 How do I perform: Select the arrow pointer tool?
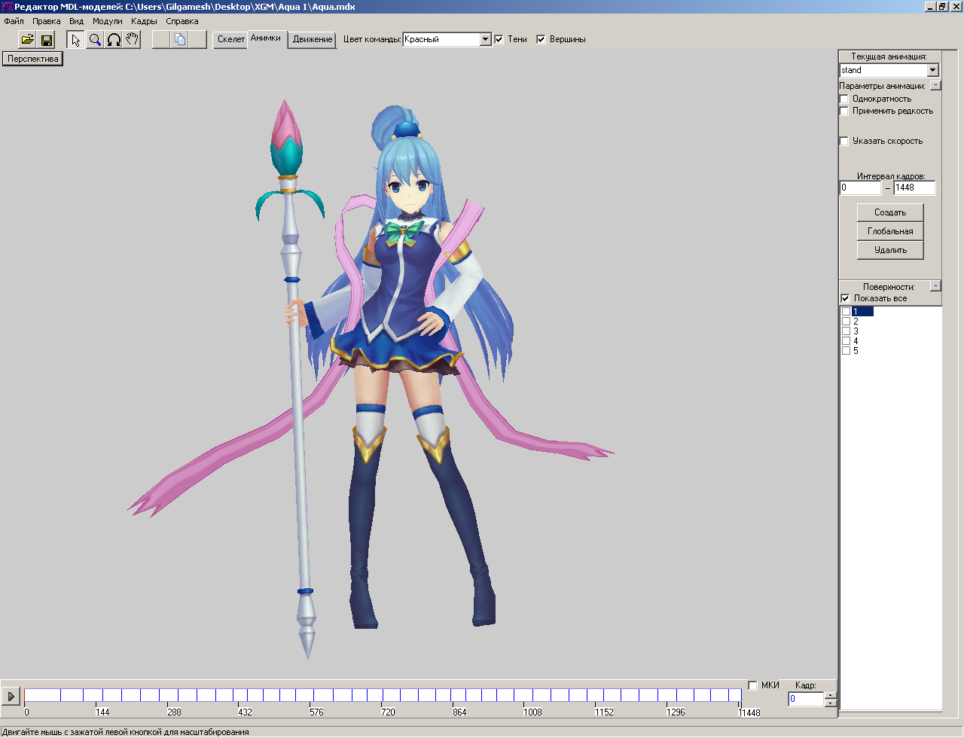[76, 39]
